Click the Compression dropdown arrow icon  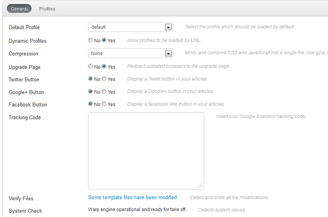point(169,53)
